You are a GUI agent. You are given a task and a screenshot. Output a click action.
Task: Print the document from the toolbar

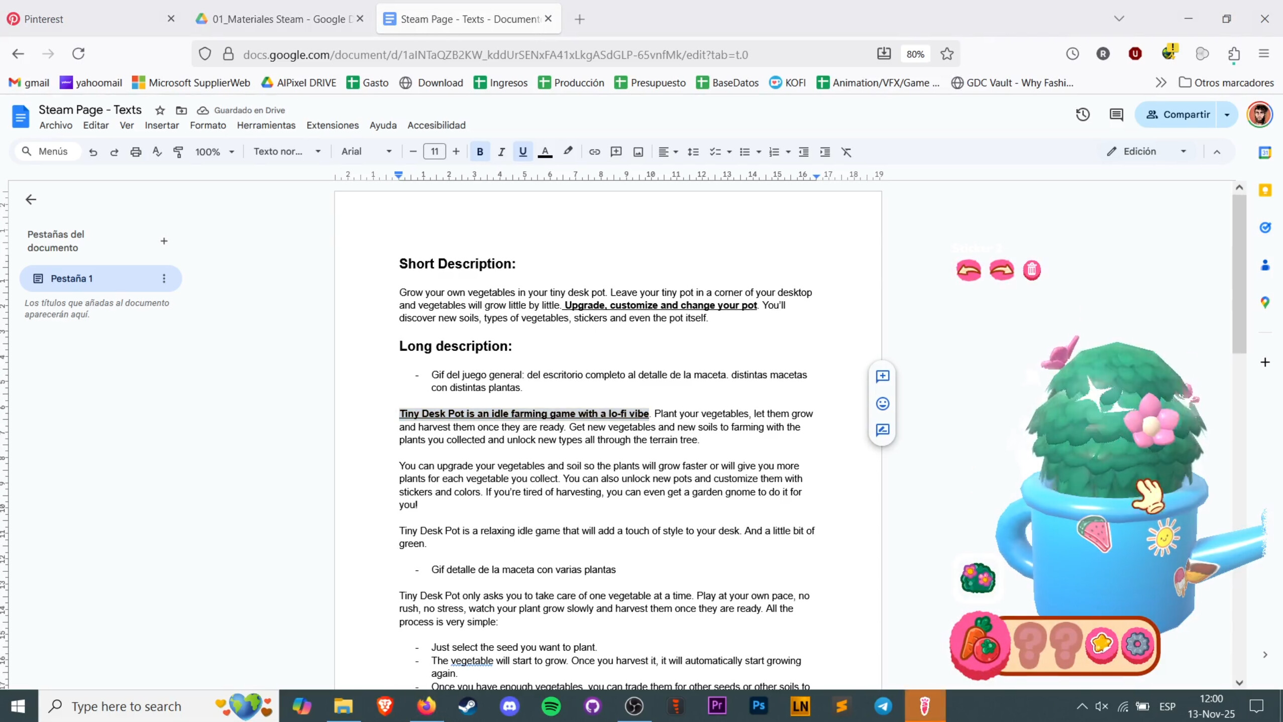click(x=135, y=152)
